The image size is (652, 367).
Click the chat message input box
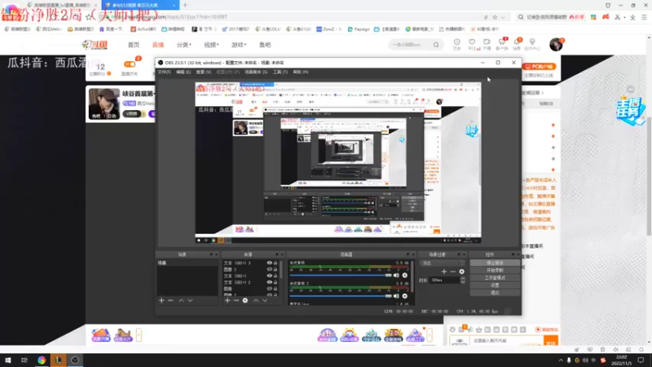506,341
